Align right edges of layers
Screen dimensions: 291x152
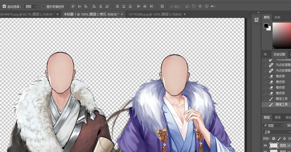coord(107,7)
